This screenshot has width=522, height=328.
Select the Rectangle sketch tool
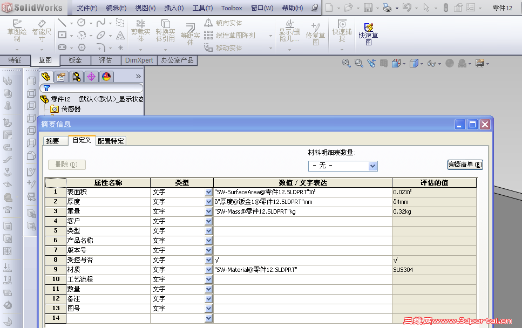62,35
